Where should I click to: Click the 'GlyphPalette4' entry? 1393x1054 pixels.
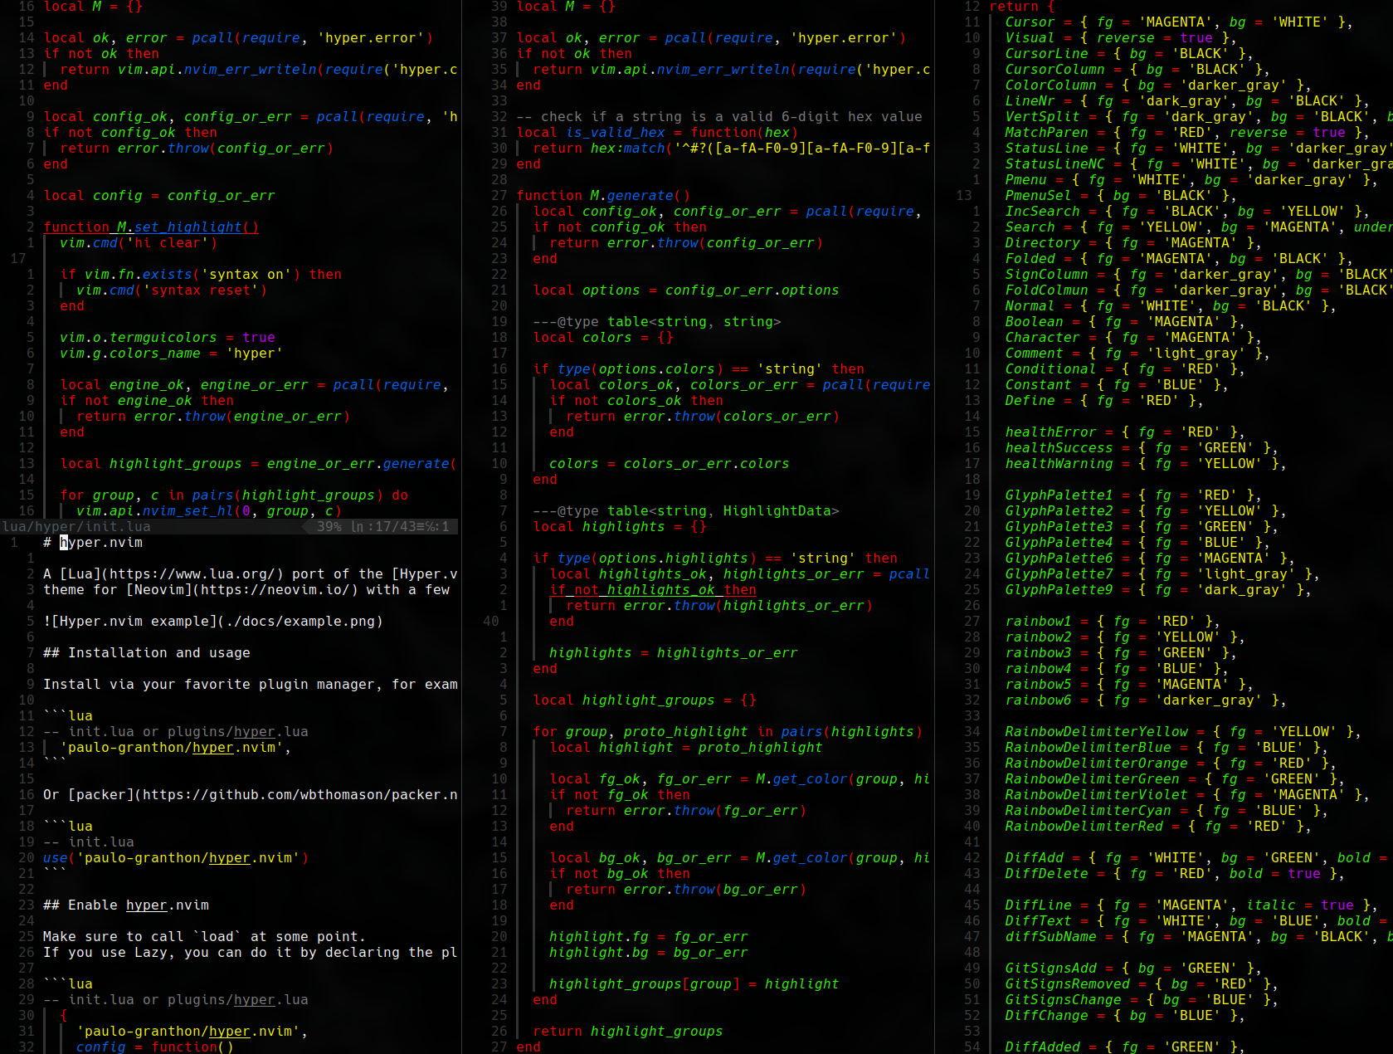[1137, 542]
